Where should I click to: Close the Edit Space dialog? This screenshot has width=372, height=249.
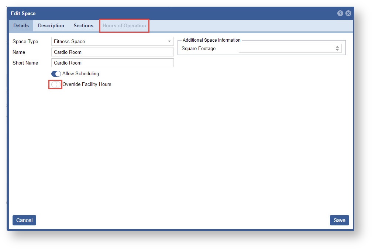(x=348, y=13)
